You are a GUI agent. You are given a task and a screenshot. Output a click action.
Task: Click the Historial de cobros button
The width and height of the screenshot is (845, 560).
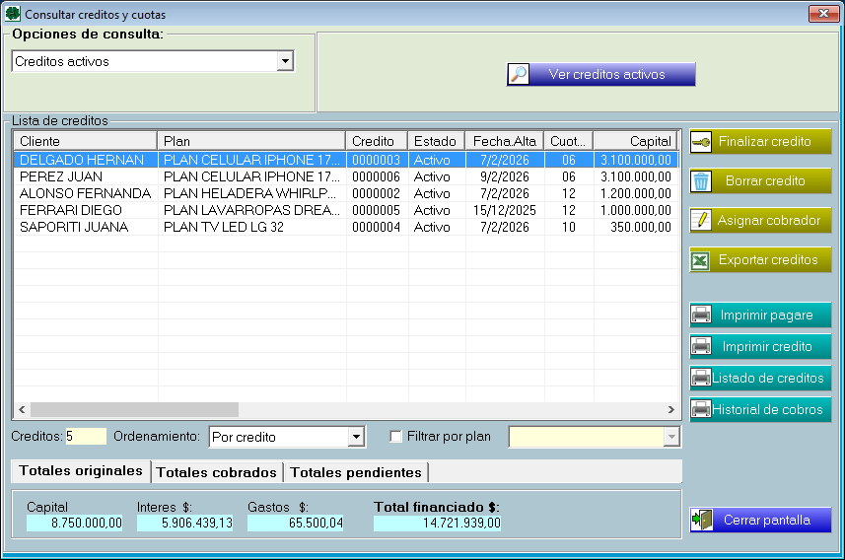point(760,410)
